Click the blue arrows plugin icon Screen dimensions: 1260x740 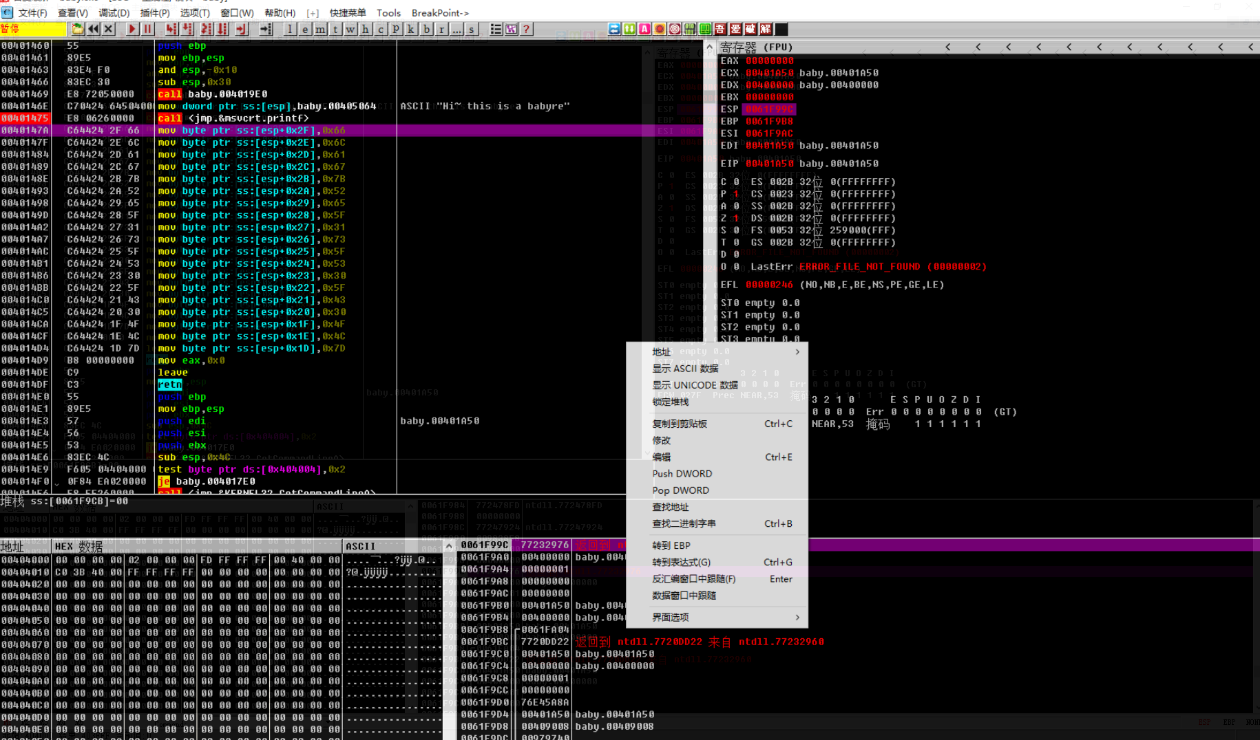click(614, 29)
